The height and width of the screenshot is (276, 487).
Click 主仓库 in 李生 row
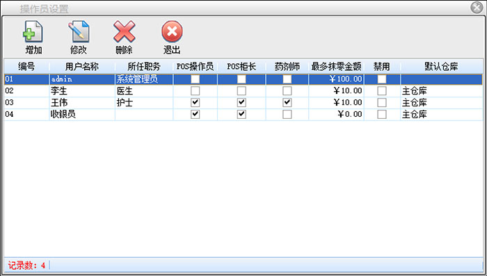click(441, 90)
